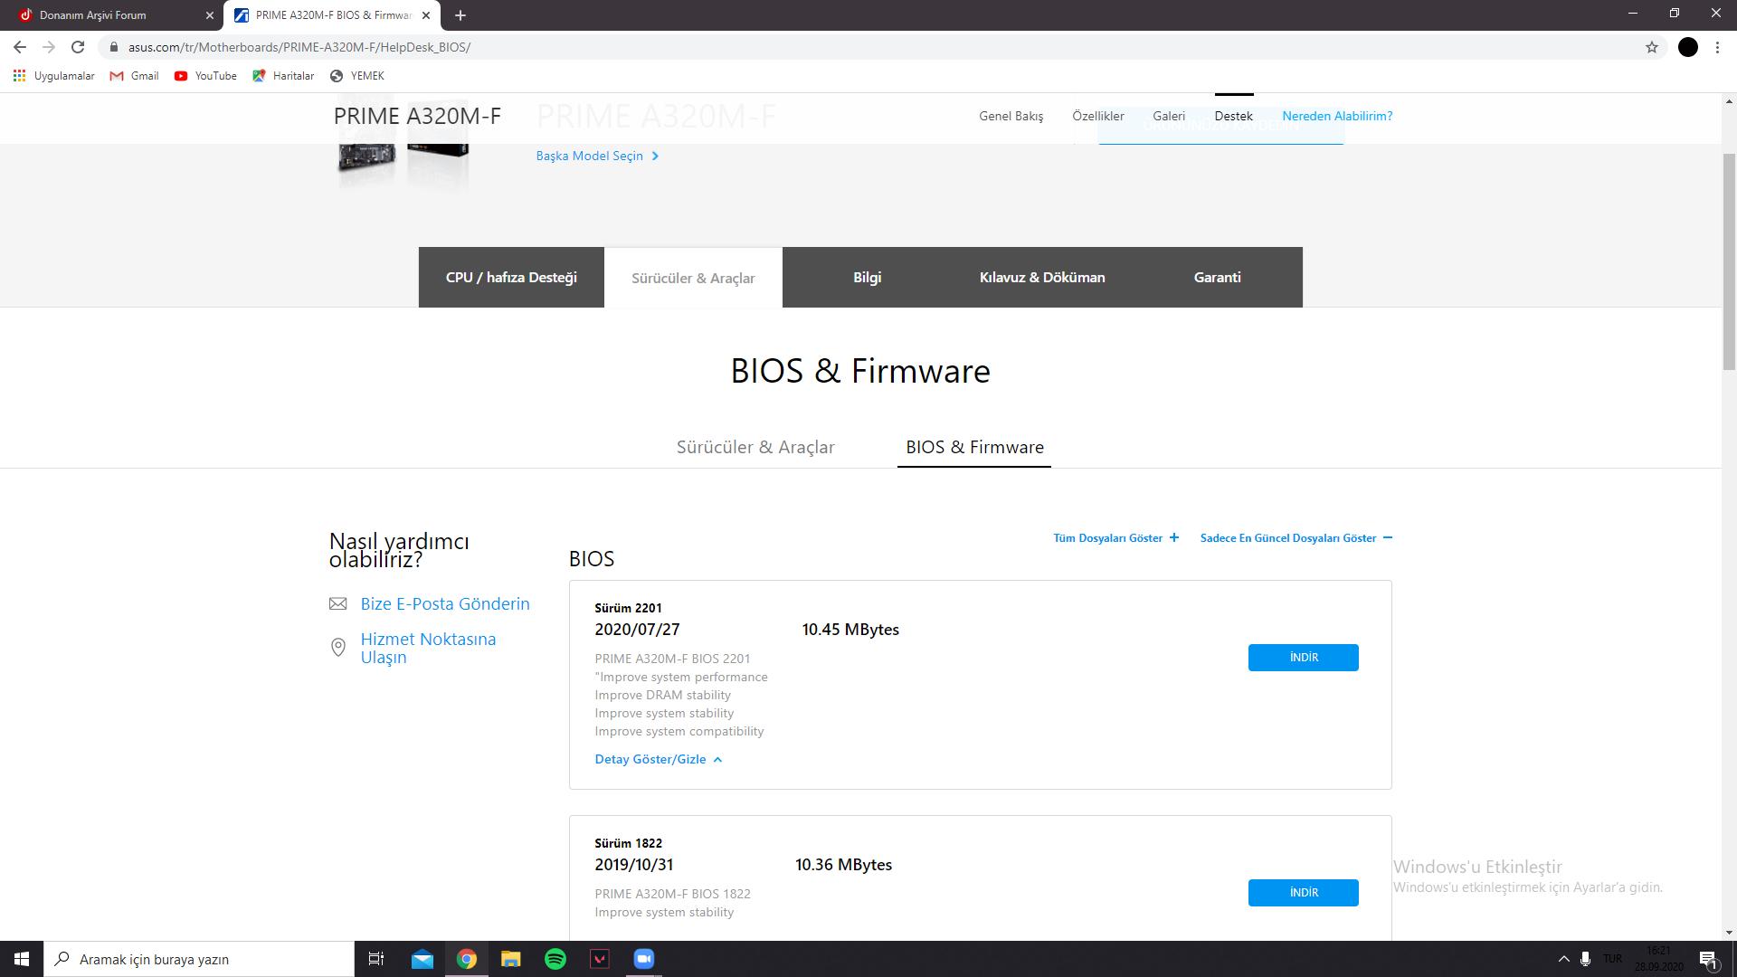
Task: Open the Bilgi tab
Action: click(867, 277)
